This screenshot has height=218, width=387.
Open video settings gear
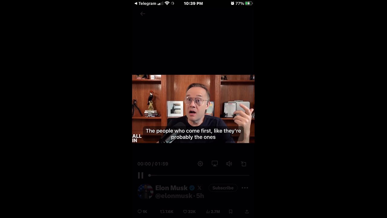[200, 164]
